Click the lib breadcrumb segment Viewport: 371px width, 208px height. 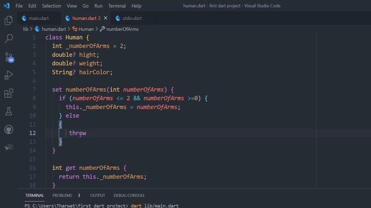click(x=26, y=29)
